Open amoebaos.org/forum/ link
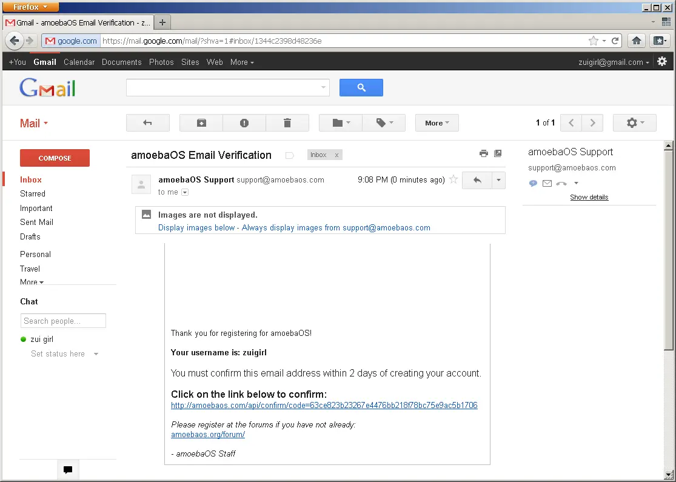Viewport: 676px width, 482px height. [208, 435]
